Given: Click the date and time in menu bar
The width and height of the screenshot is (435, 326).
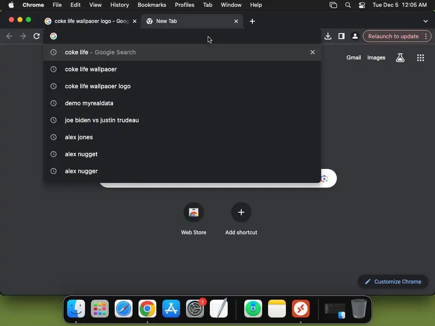Looking at the screenshot, I should click(399, 5).
